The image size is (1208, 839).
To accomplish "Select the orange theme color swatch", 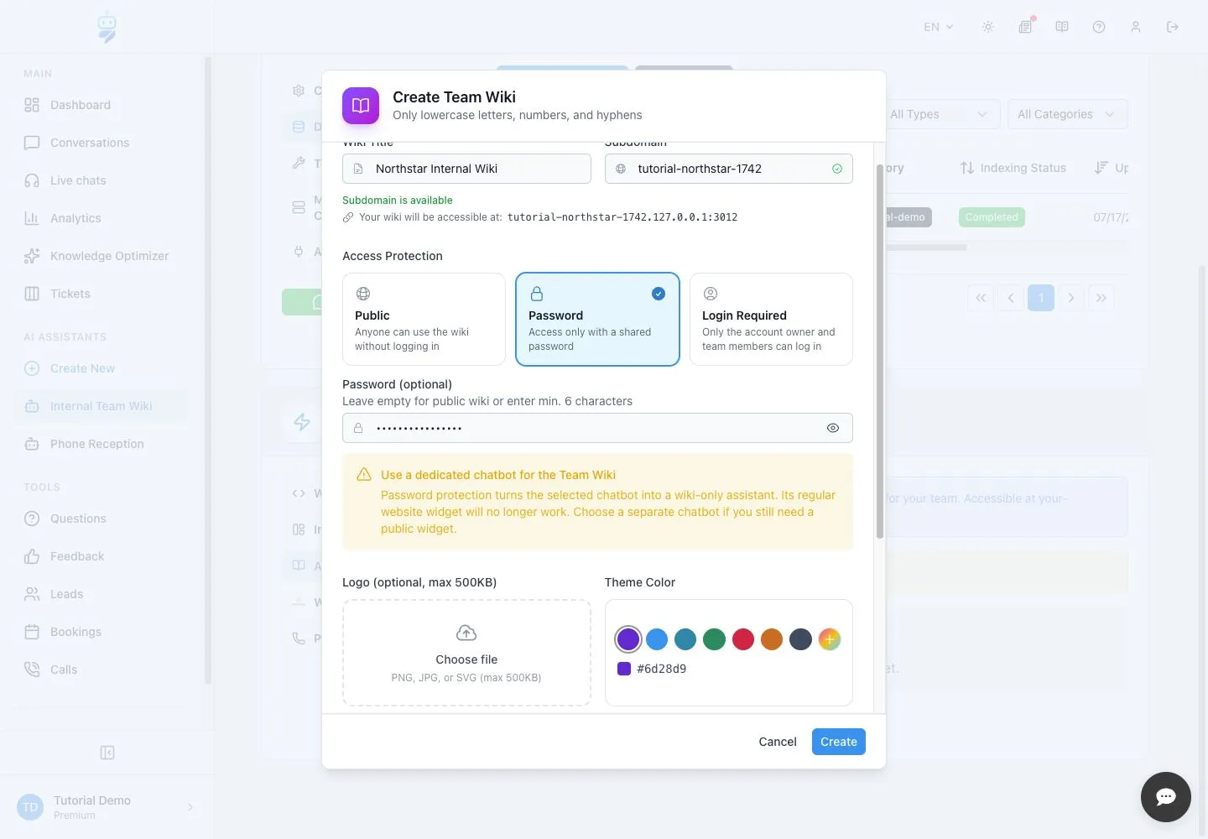I will pyautogui.click(x=772, y=639).
